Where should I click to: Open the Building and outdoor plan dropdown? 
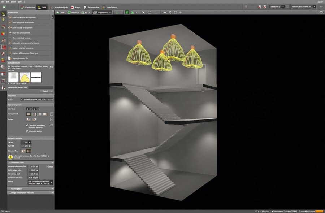click(304, 6)
